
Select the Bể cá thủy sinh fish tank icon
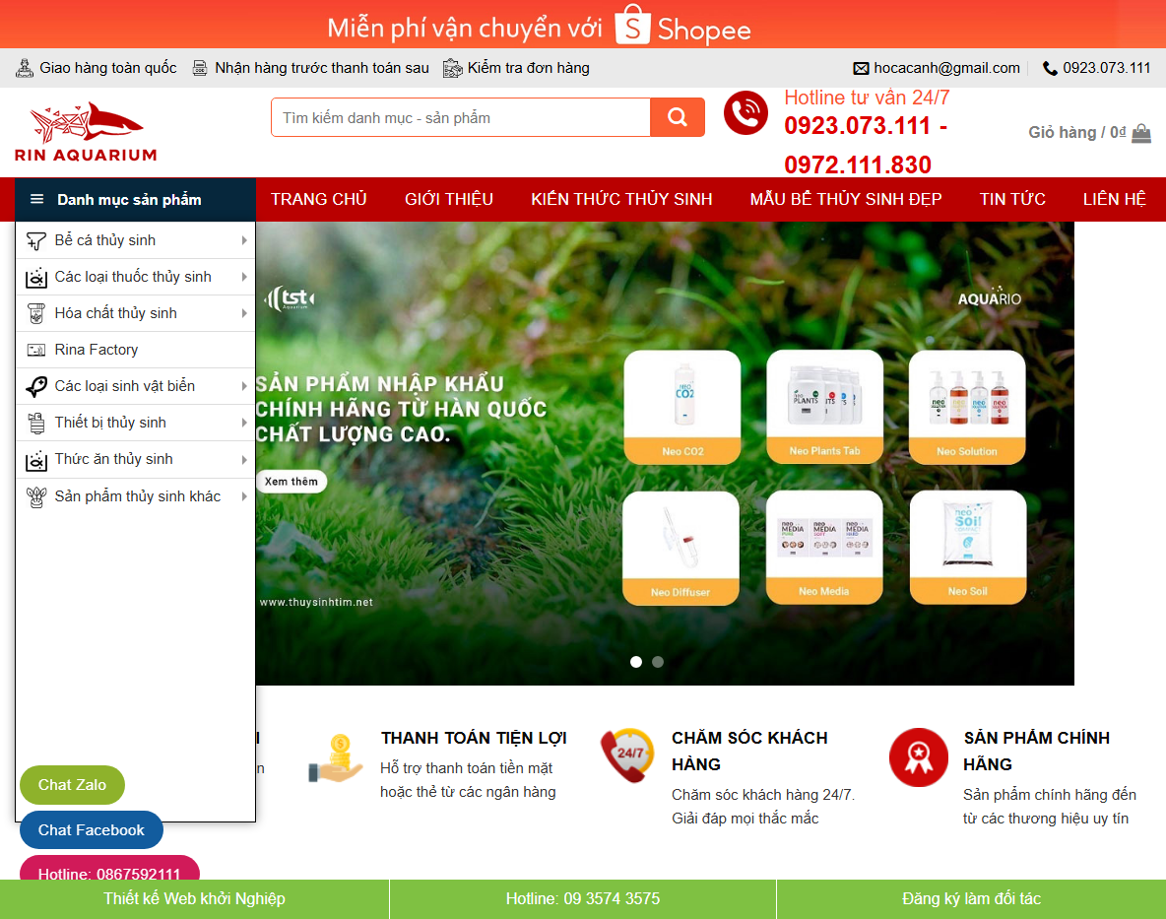point(34,239)
